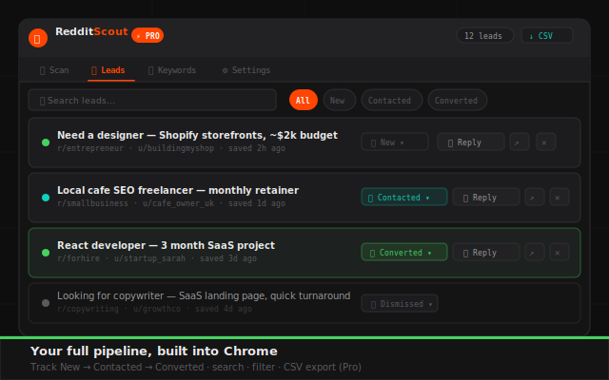Open cafe SEO post via external link icon
Image resolution: width=609 pixels, height=380 pixels.
[x=535, y=197]
